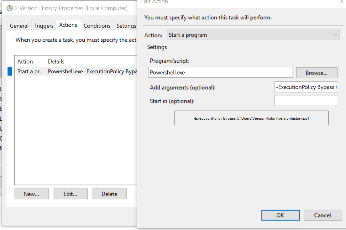Click the Start in optional field
The image size is (346, 230).
coord(306,100)
